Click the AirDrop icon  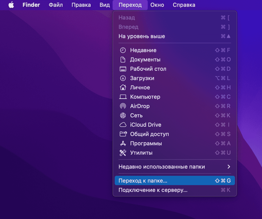coord(123,106)
